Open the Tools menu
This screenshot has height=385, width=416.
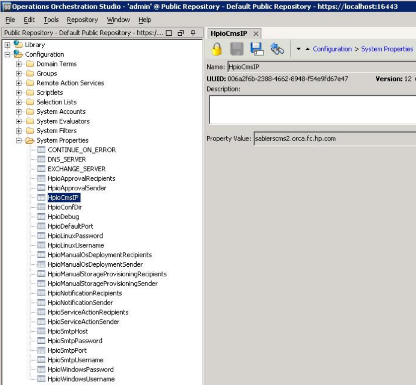tap(51, 20)
